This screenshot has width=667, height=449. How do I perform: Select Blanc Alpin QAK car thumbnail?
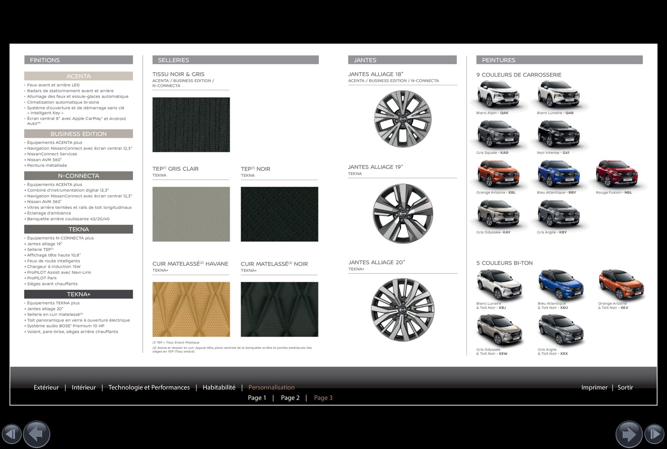tap(498, 95)
